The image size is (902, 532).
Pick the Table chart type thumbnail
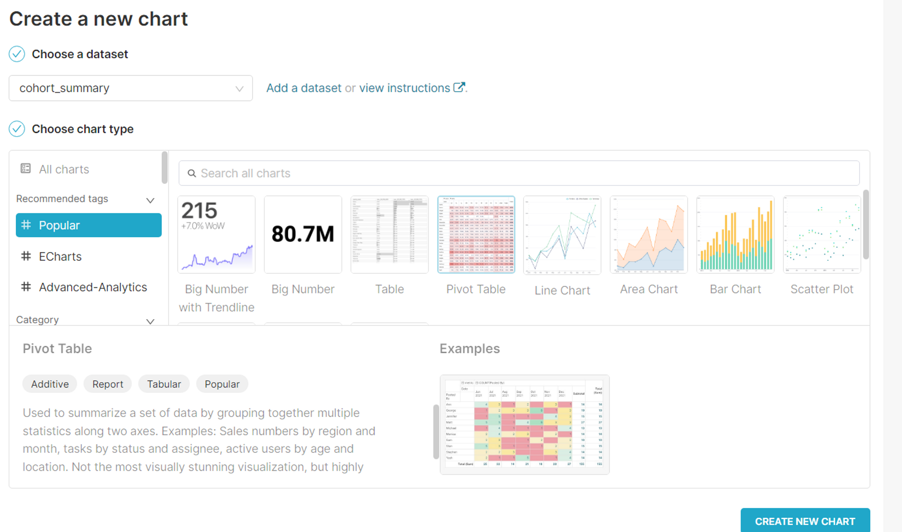[x=389, y=234]
